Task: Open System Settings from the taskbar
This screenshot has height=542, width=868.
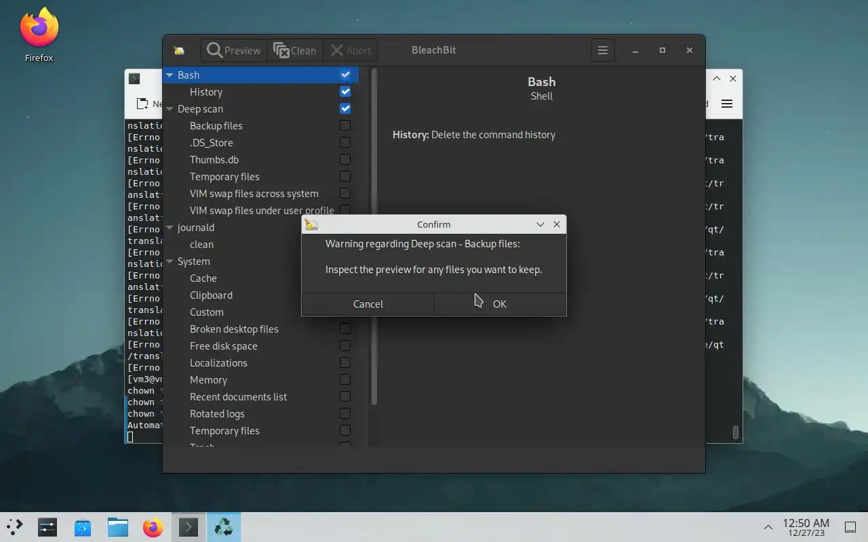Action: (47, 527)
